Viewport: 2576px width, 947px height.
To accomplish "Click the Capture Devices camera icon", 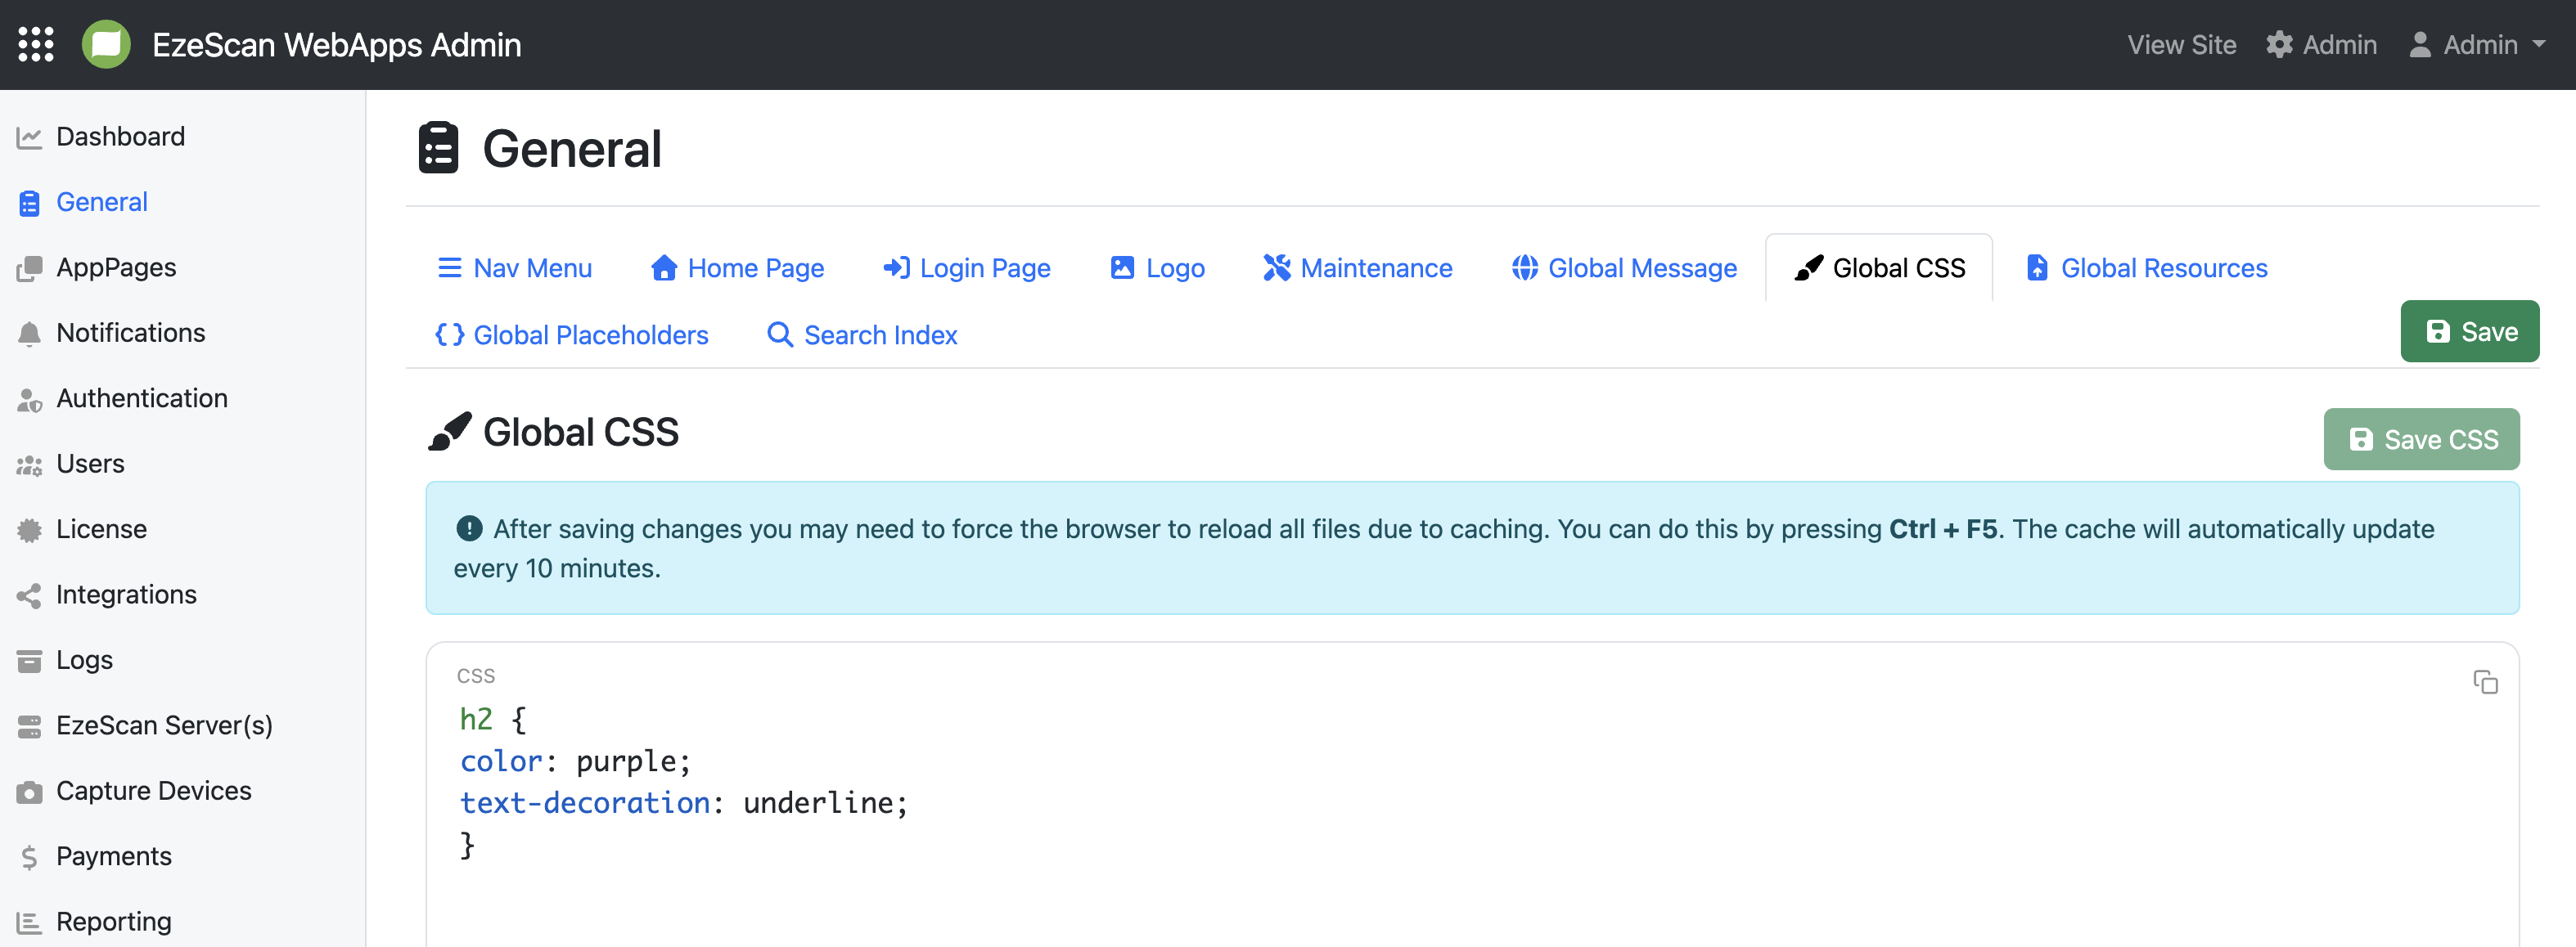I will 29,792.
